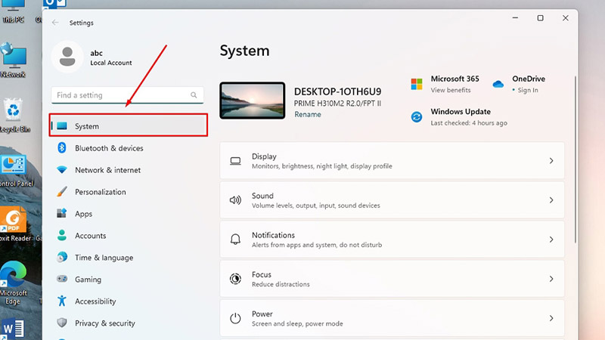Open the Focus settings row
605x340 pixels.
[392, 279]
